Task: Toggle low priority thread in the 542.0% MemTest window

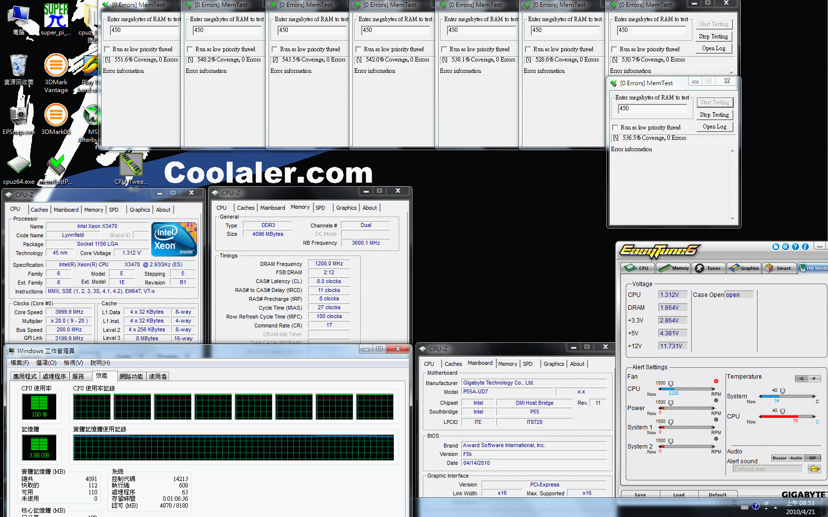Action: (358, 49)
